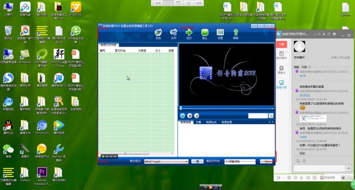Switch to the 视频信息 tab

[x=185, y=122]
